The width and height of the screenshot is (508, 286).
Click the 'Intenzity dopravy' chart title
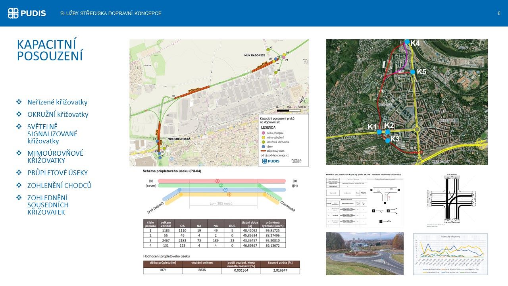pos(450,237)
